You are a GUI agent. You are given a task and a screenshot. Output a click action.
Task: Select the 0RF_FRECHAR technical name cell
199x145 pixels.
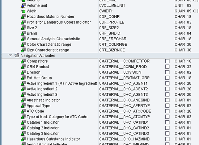click(113, 39)
